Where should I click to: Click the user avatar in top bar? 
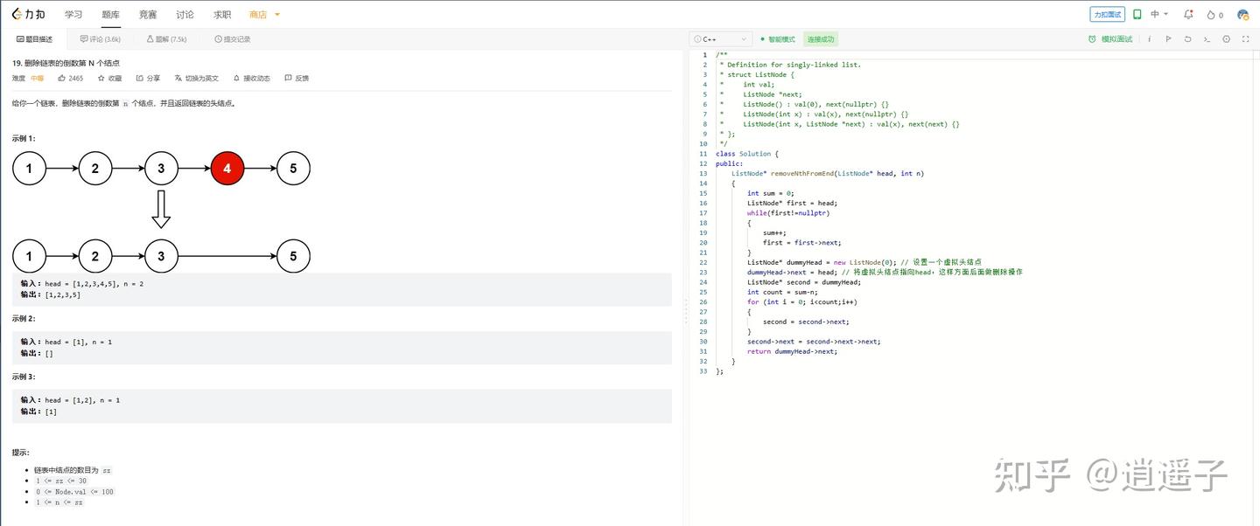[1242, 15]
